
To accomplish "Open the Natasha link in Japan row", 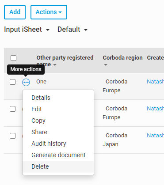I will [x=155, y=135].
